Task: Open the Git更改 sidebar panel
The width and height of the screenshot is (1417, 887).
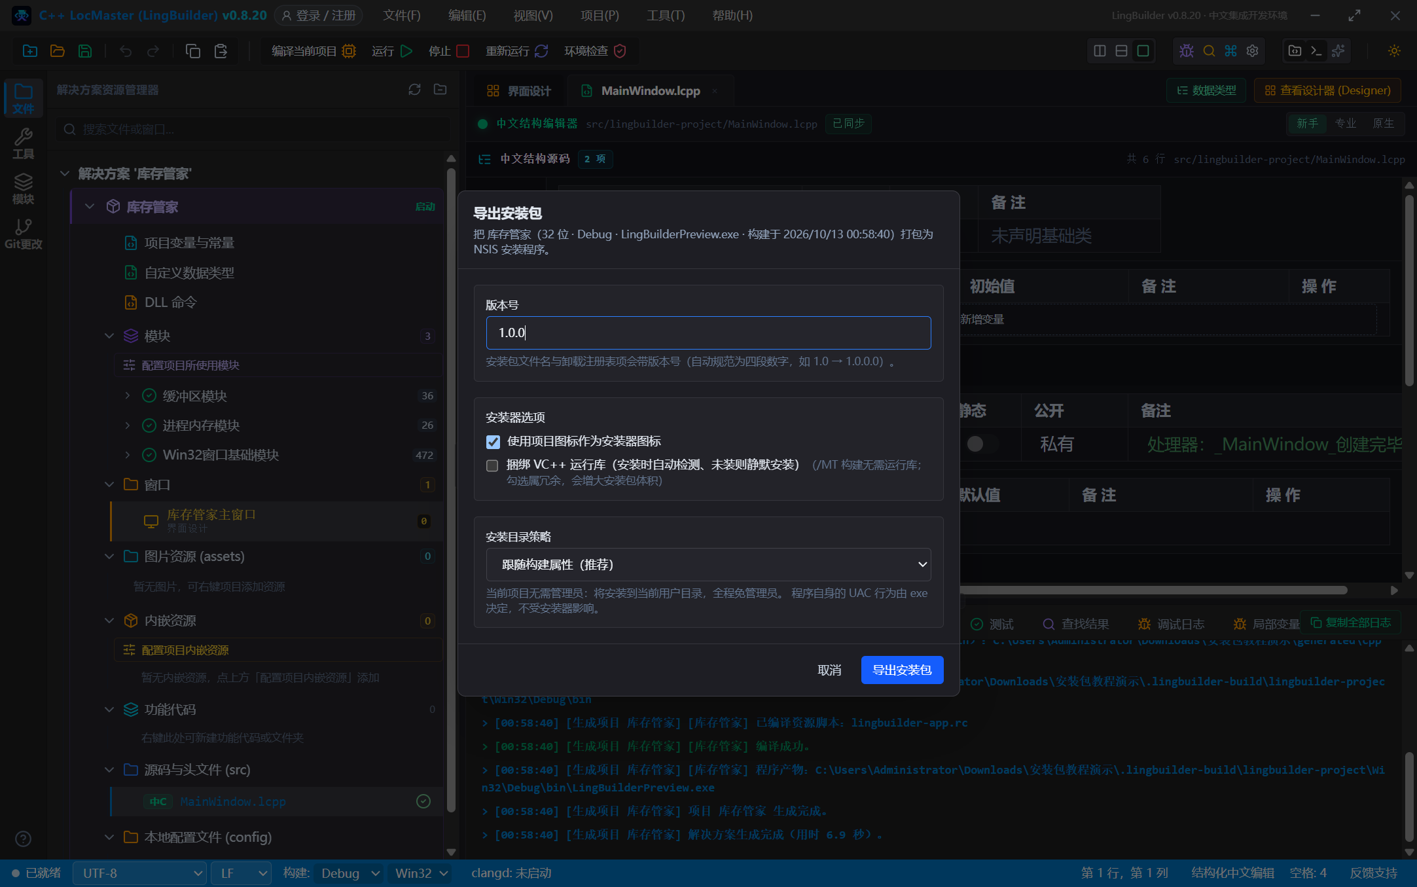Action: tap(24, 234)
